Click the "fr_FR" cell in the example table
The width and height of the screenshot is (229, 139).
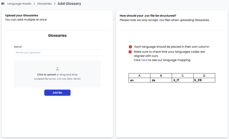tap(204, 80)
